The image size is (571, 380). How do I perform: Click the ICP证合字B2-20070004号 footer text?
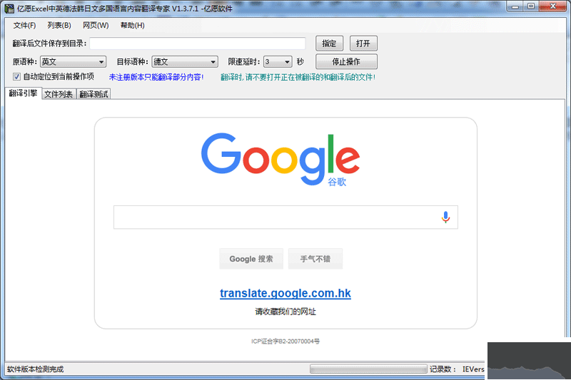pyautogui.click(x=285, y=341)
